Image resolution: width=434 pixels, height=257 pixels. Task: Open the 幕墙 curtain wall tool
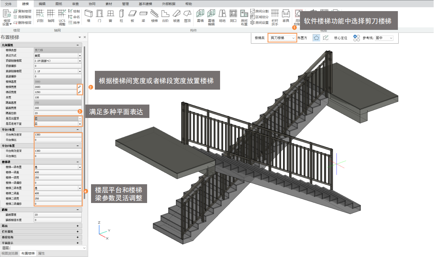tap(200, 16)
